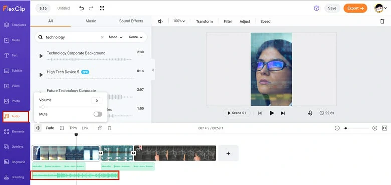
Task: Click the undo arrow icon
Action: 81,8
